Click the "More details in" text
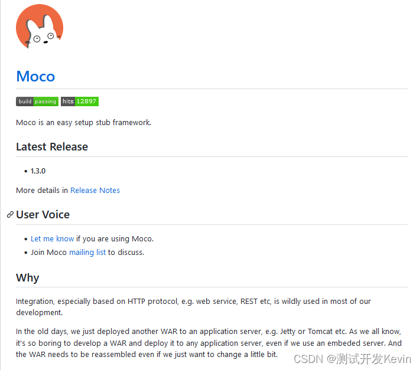This screenshot has height=370, width=420. point(42,190)
